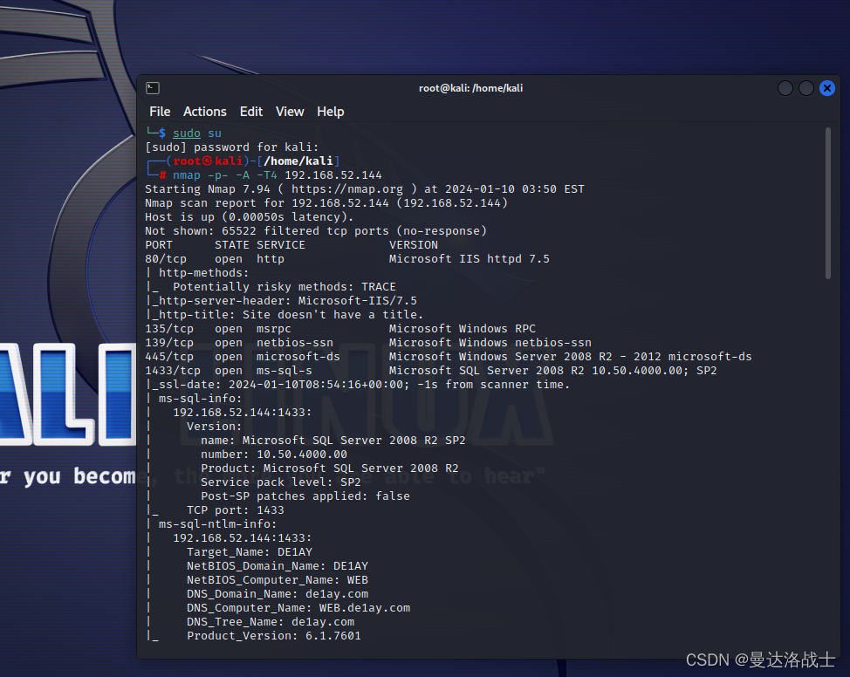Click number: 10.50.4000.00 line
850x677 pixels.
pyautogui.click(x=274, y=455)
